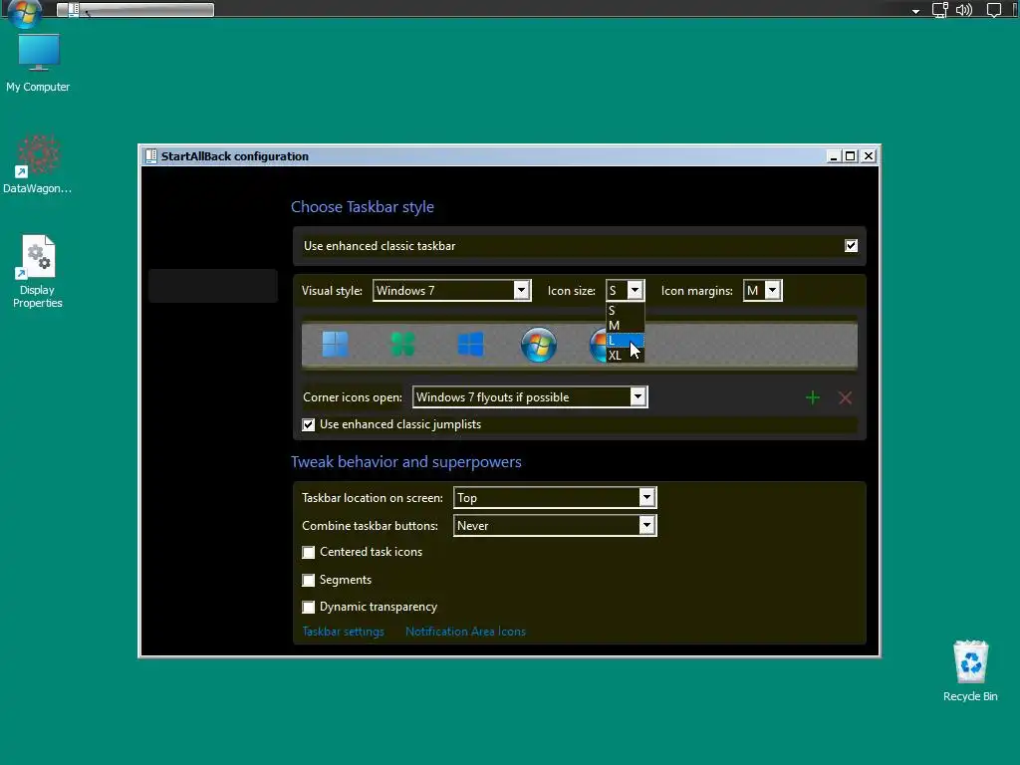Open the notification center tray icon

click(994, 10)
